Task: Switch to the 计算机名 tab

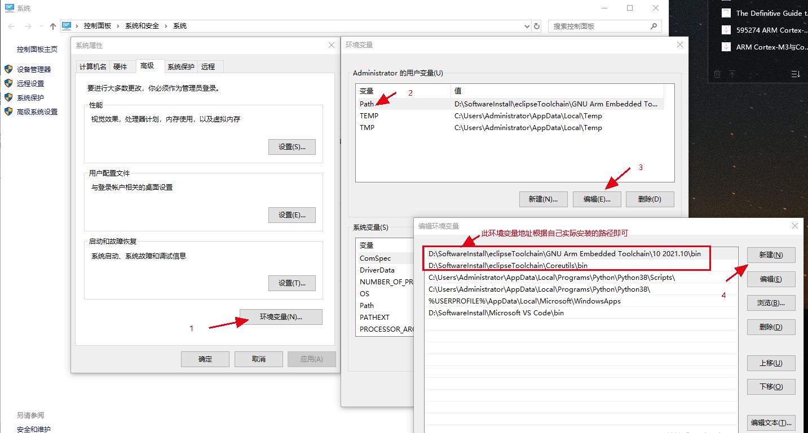Action: point(92,66)
